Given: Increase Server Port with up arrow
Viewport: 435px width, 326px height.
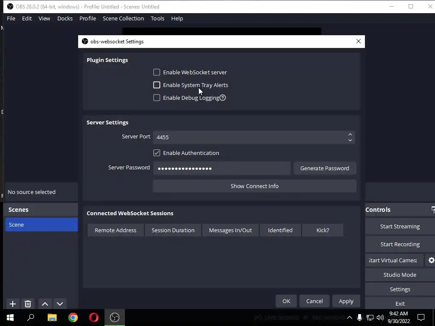Looking at the screenshot, I should click(350, 134).
